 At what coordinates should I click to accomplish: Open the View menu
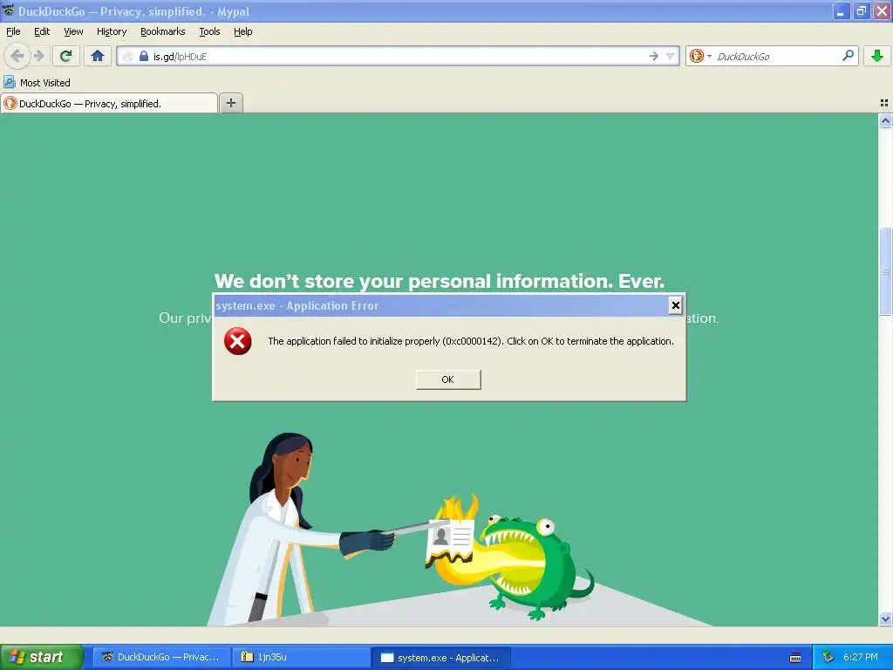point(73,32)
